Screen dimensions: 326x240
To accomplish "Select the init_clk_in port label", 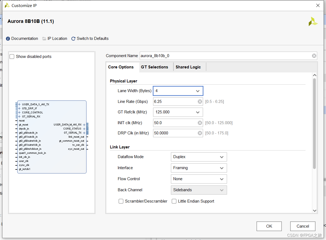I will tap(25, 157).
